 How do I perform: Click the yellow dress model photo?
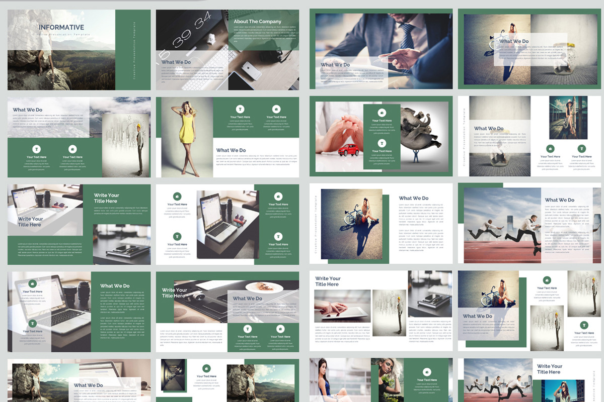[x=187, y=136]
